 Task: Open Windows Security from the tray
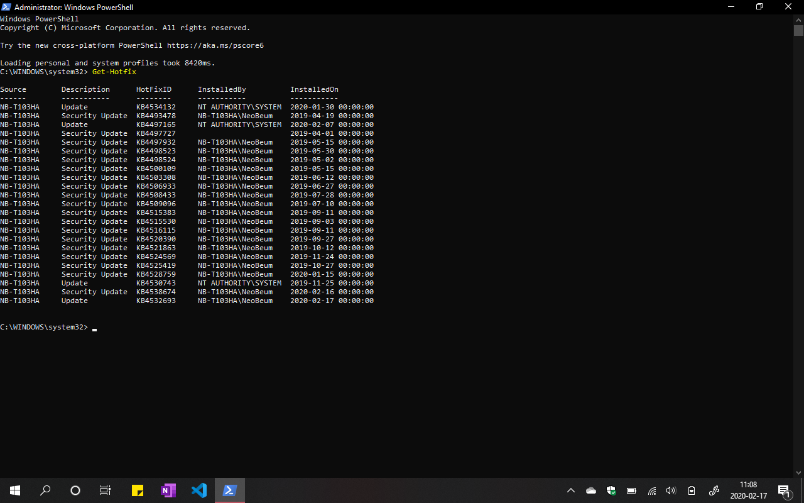coord(611,490)
